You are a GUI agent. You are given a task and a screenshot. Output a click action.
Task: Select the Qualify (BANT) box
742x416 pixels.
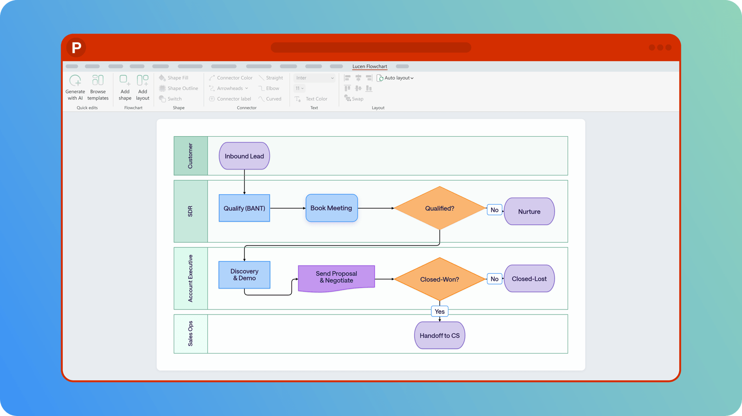tap(244, 208)
